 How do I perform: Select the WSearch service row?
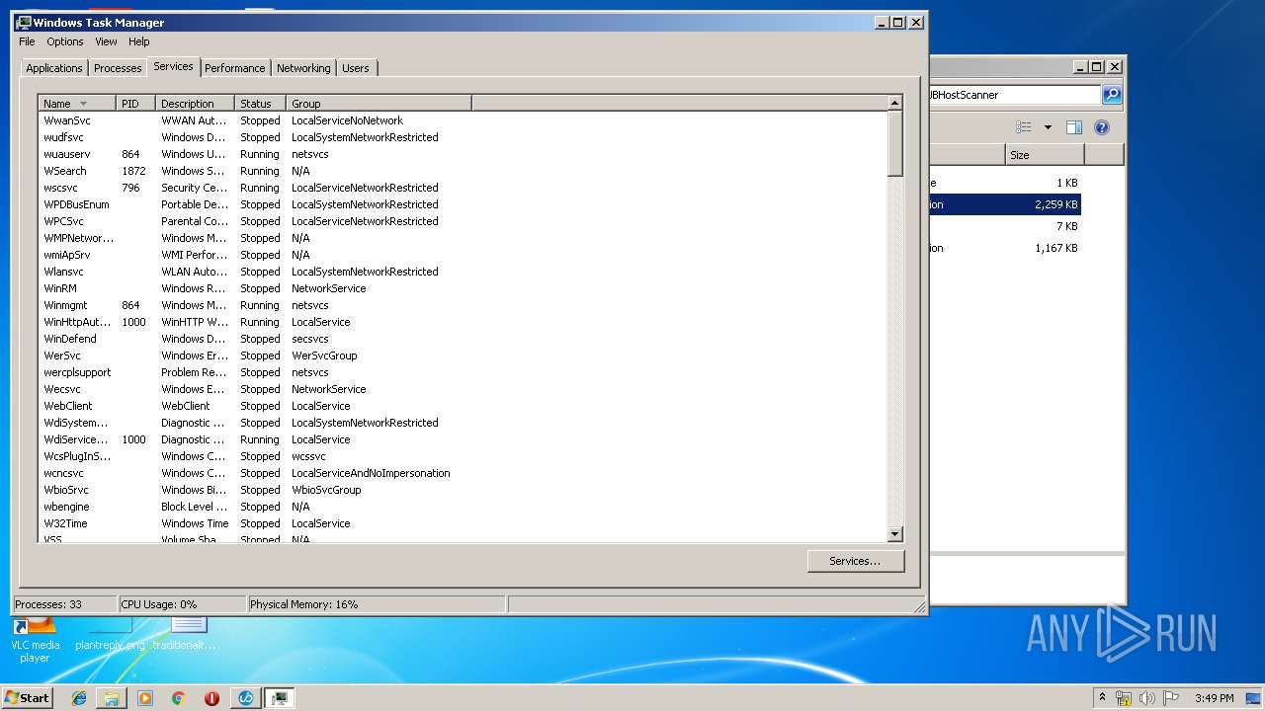pyautogui.click(x=463, y=171)
